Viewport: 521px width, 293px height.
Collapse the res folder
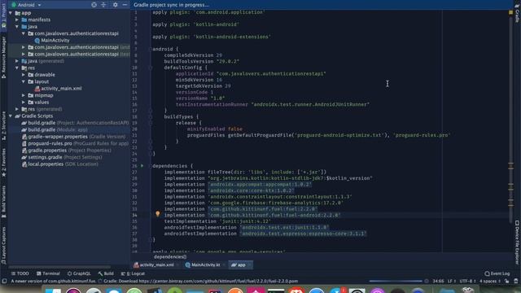[17, 68]
